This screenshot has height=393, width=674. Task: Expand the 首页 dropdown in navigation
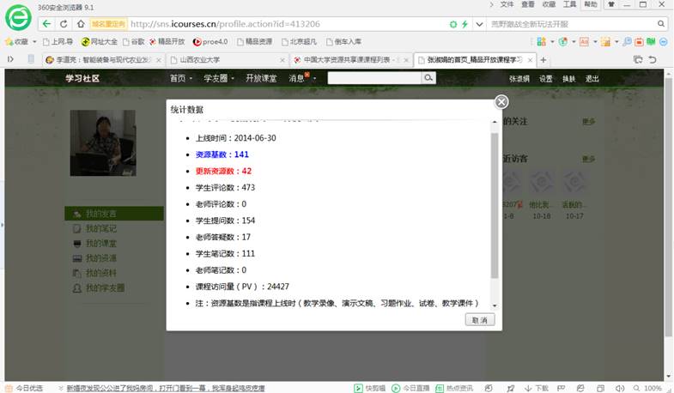coord(180,78)
